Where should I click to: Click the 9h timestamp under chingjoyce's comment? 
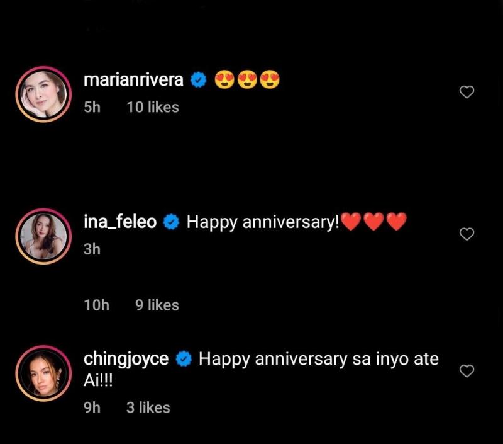click(92, 407)
